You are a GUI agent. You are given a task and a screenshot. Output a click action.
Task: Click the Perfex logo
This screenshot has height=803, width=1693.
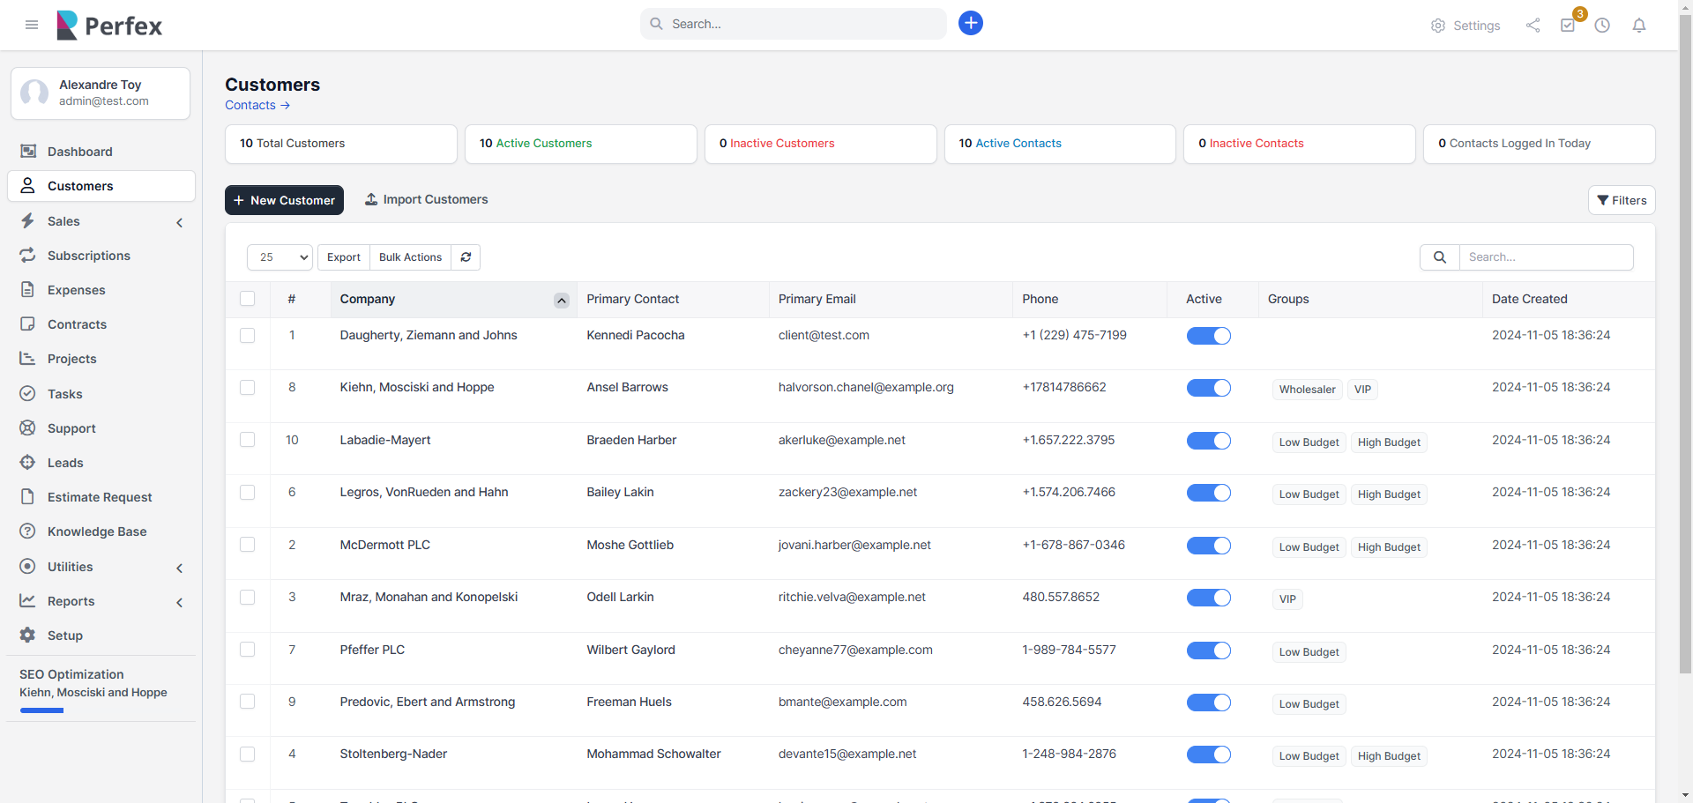coord(108,25)
